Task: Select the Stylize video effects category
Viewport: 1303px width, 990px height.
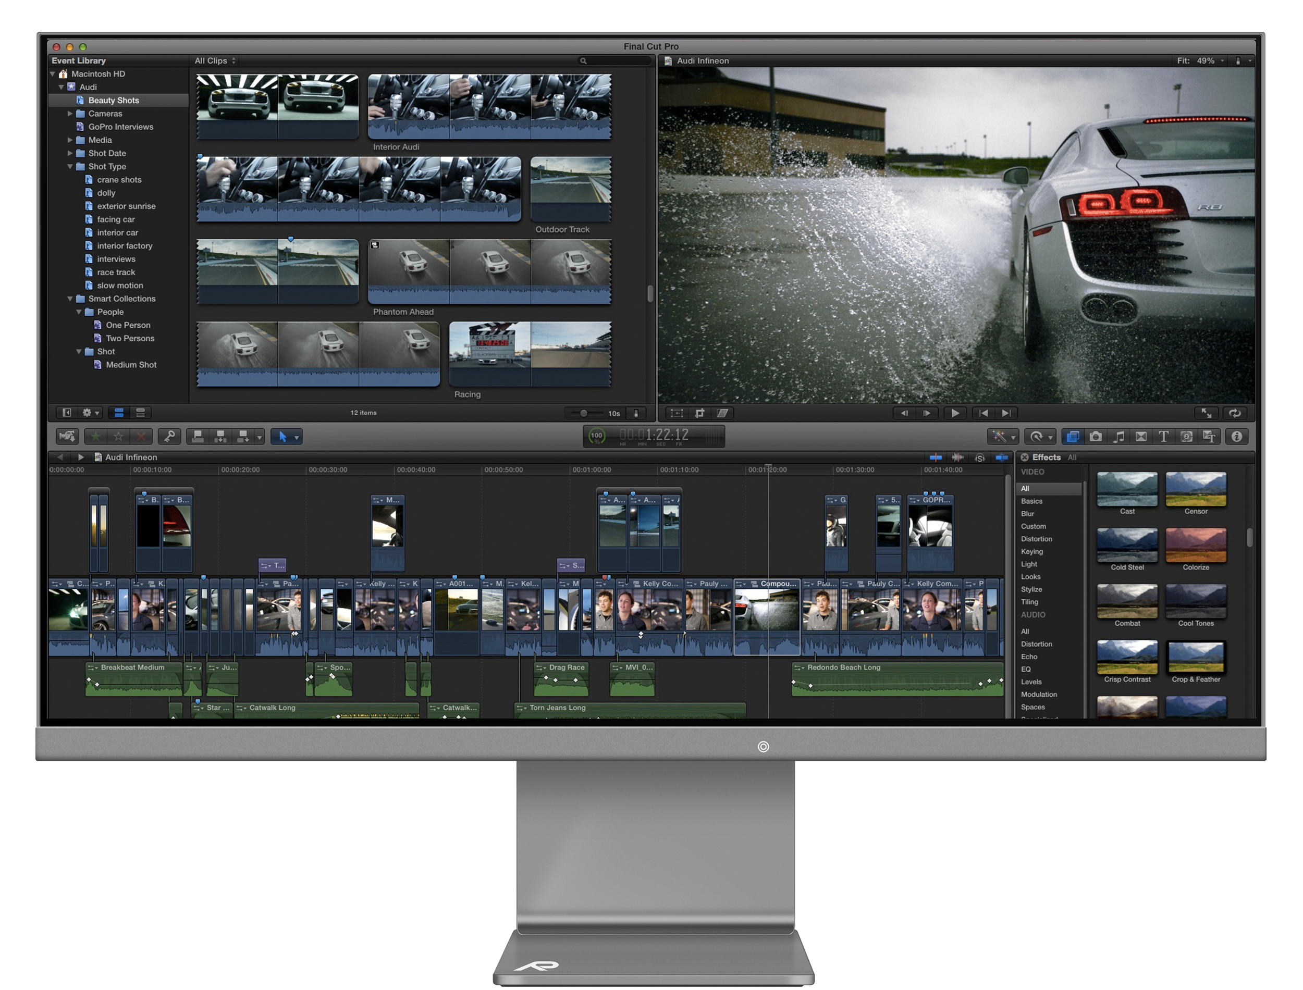Action: pyautogui.click(x=1031, y=589)
